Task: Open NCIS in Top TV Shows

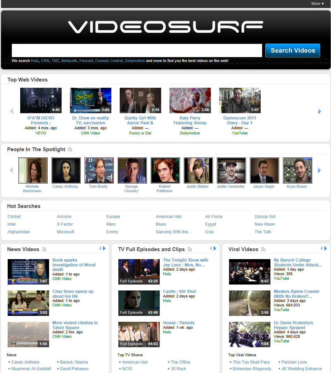Action: pos(127,369)
